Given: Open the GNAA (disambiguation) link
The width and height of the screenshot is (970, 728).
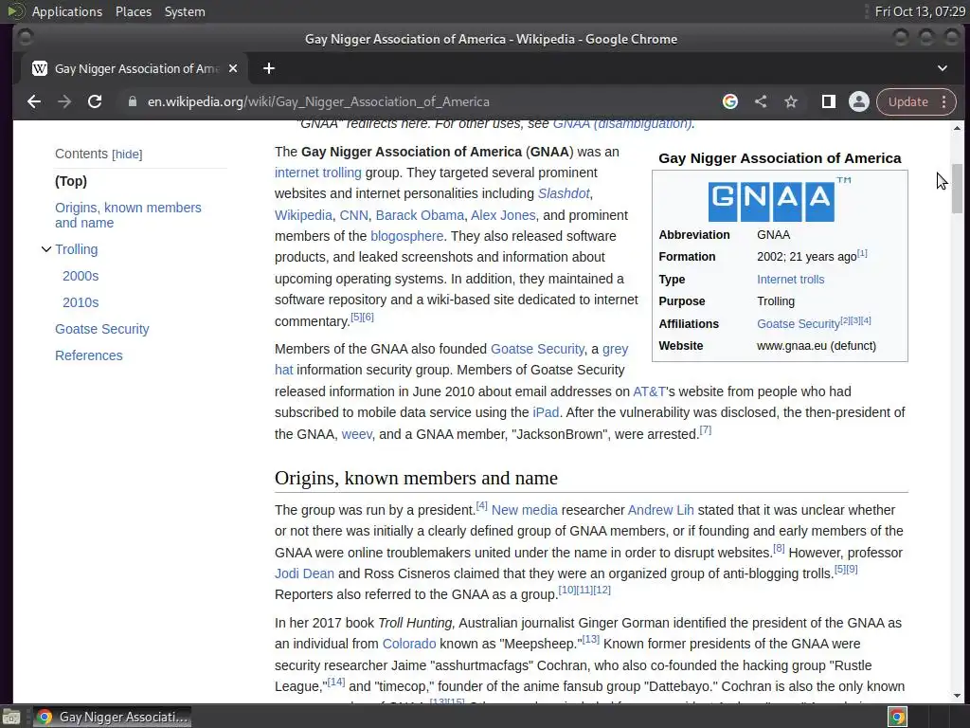Looking at the screenshot, I should click(622, 124).
